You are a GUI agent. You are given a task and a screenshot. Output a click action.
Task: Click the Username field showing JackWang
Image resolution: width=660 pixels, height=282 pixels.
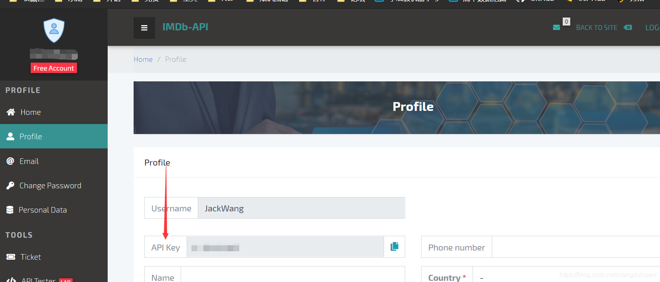click(x=301, y=208)
